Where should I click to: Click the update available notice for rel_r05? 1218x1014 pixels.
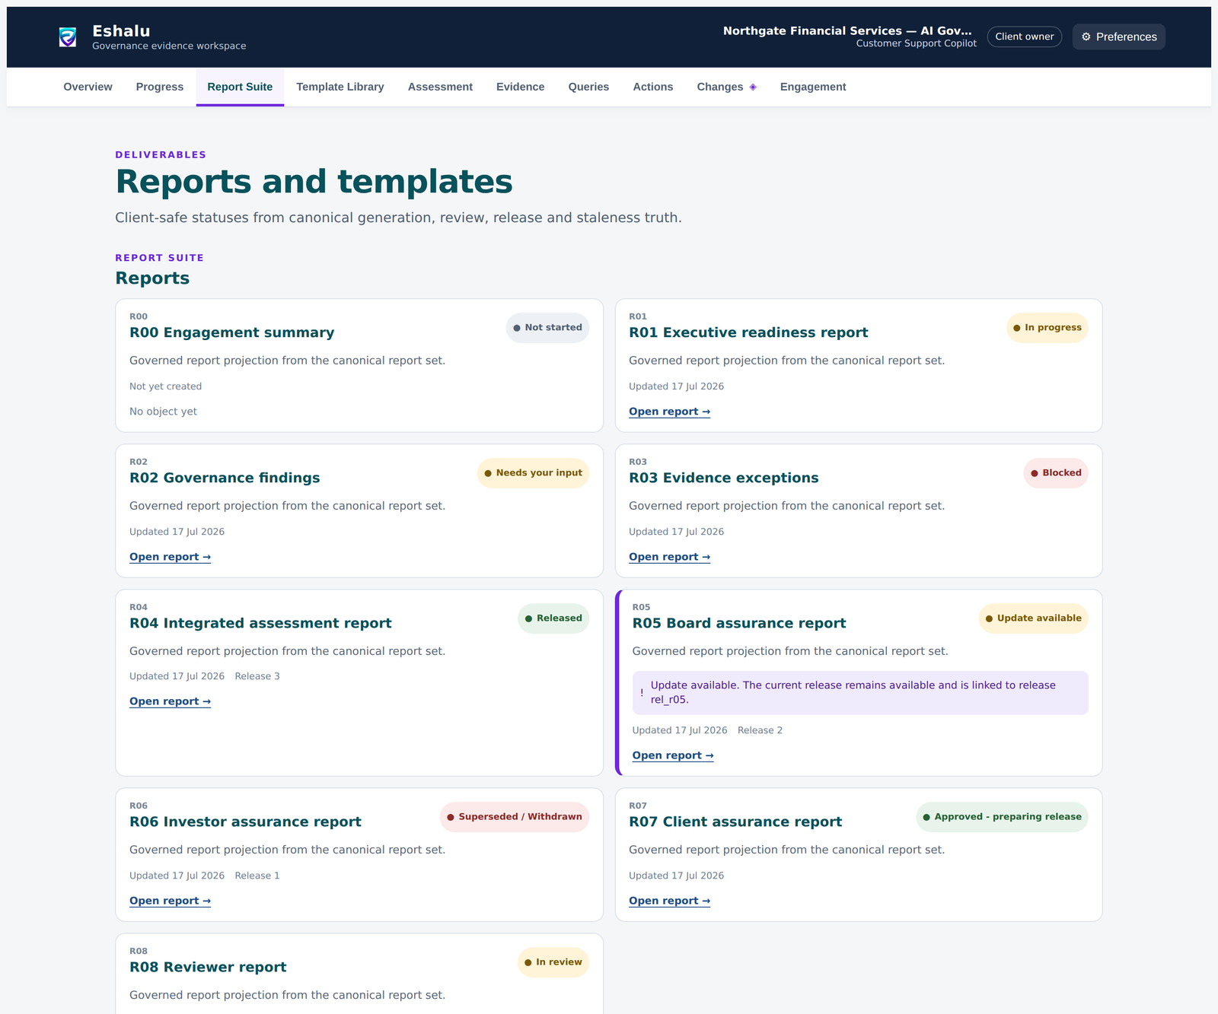coord(860,692)
